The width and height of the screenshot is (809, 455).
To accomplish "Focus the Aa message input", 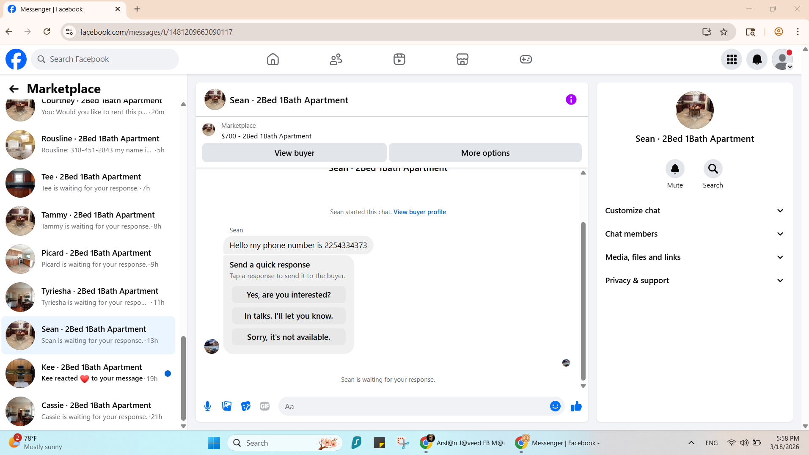I will (415, 406).
